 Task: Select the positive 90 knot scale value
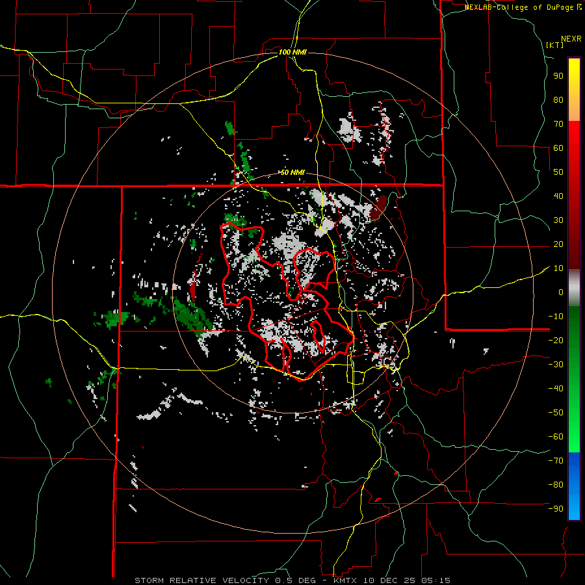click(x=558, y=76)
